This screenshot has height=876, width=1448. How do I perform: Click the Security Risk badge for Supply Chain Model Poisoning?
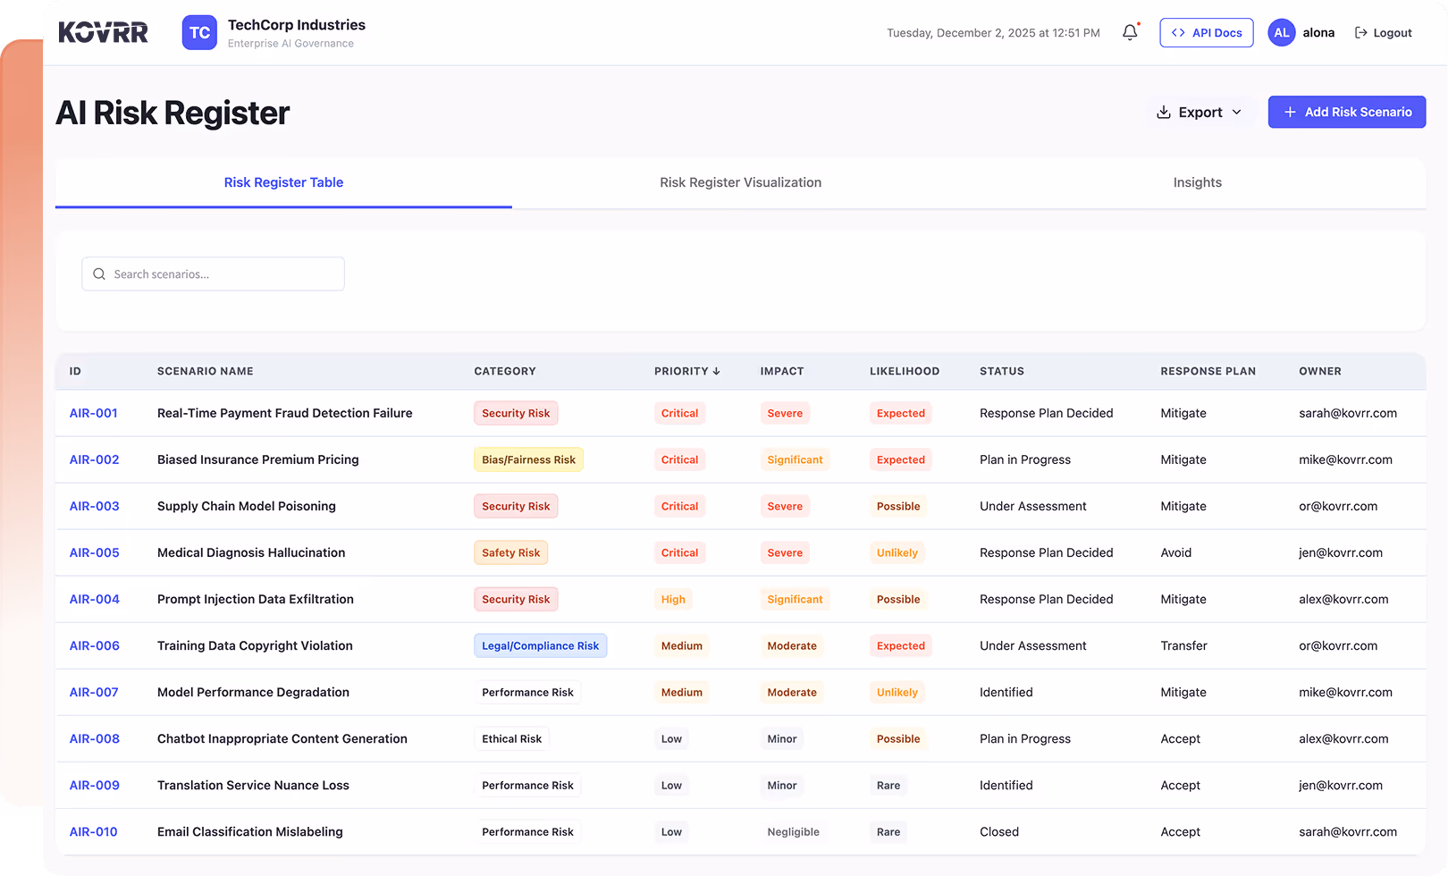pyautogui.click(x=516, y=506)
